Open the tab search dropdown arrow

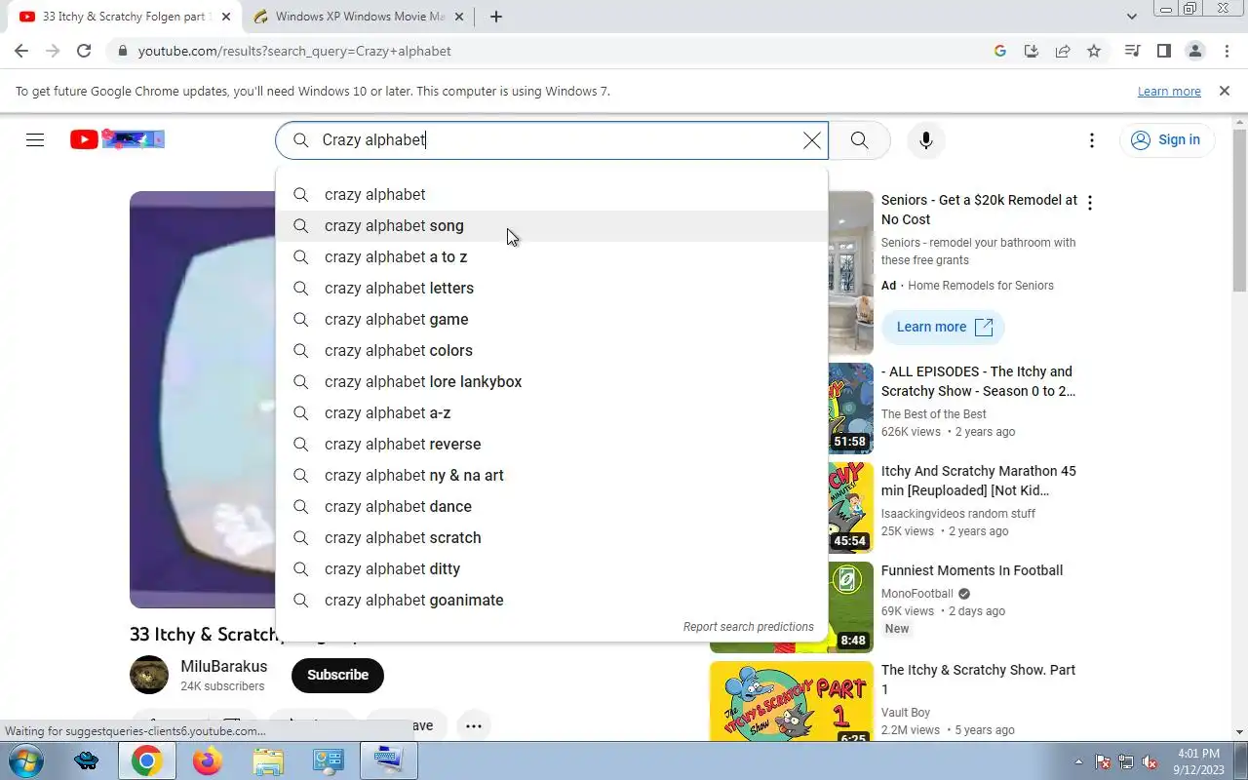click(1131, 17)
